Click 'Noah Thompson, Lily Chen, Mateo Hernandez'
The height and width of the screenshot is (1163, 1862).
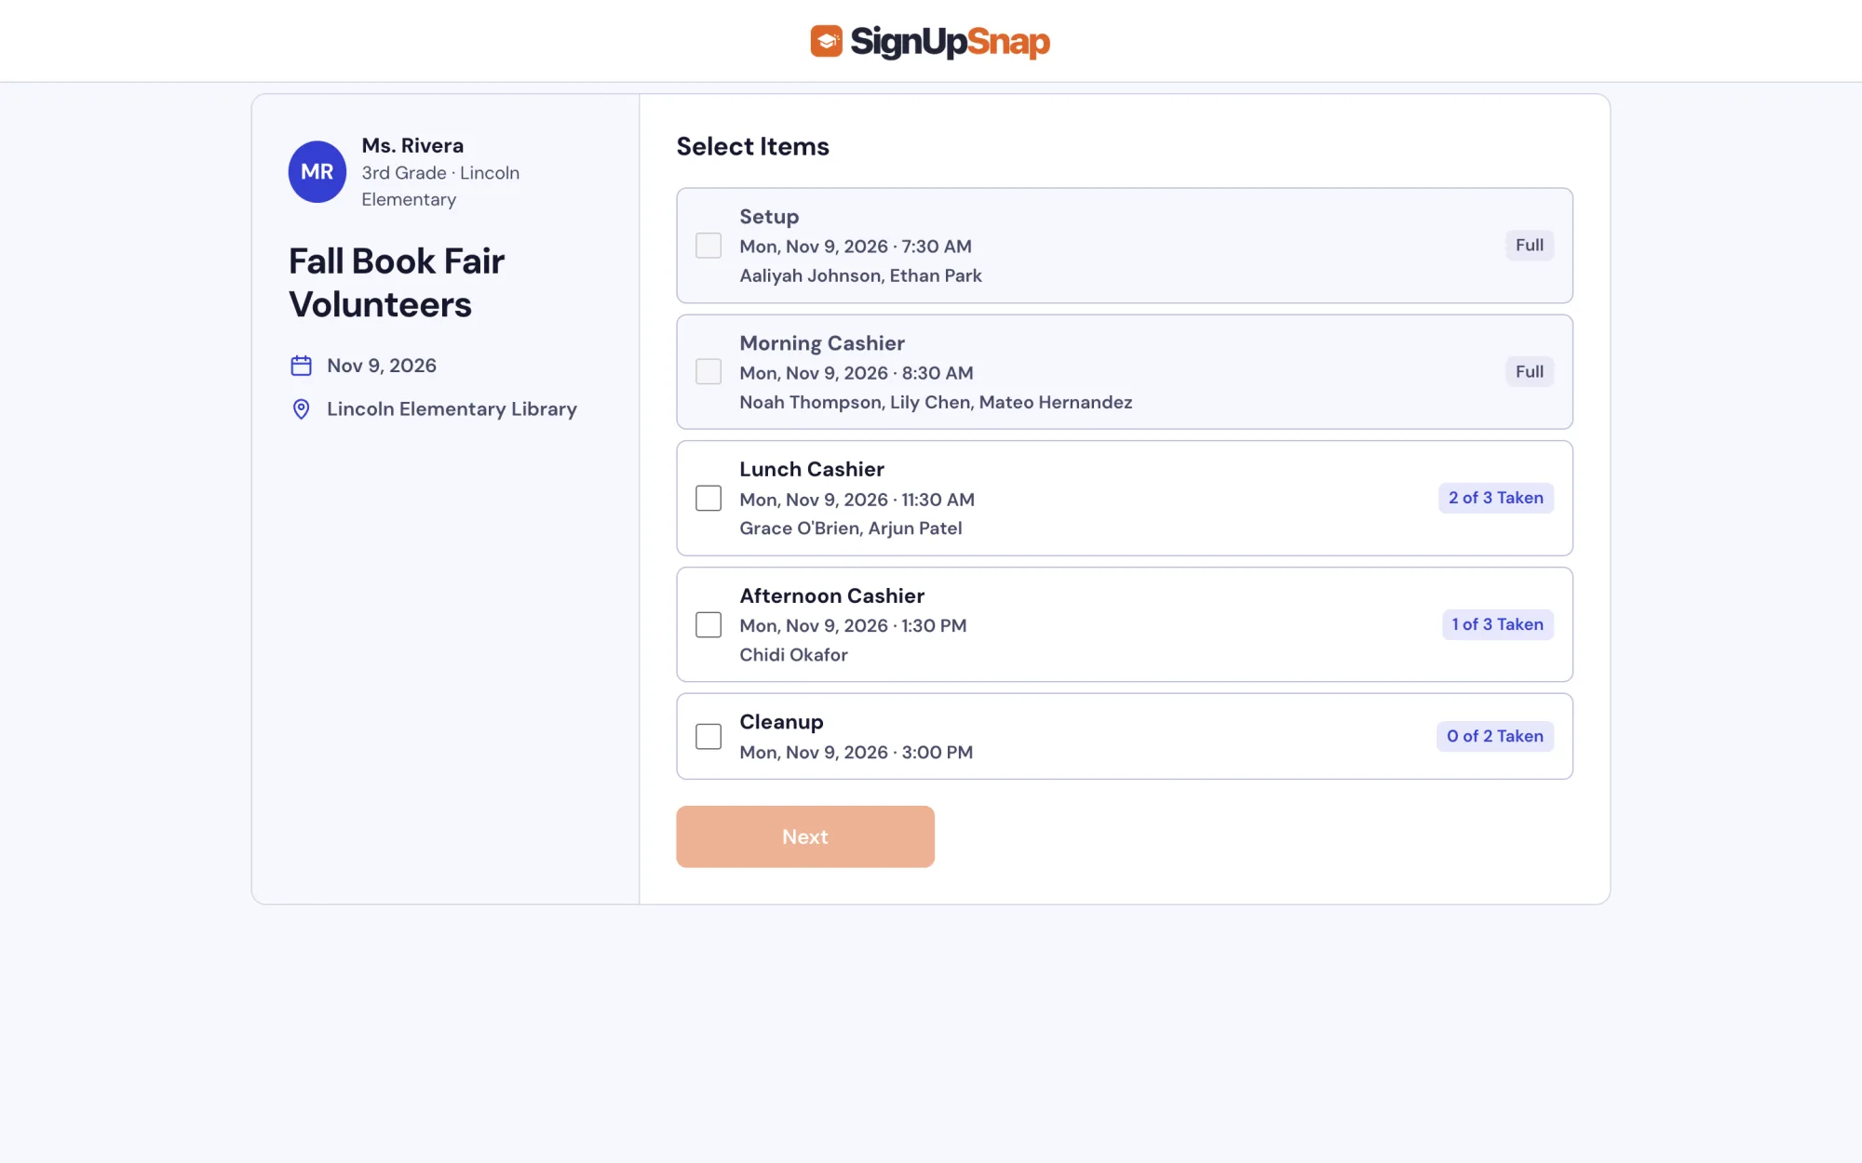coord(936,403)
